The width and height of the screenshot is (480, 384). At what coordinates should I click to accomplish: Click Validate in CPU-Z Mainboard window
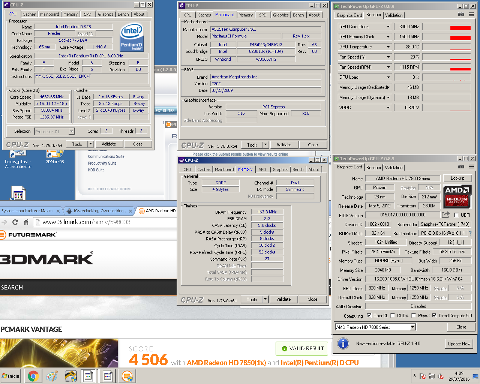coord(284,145)
